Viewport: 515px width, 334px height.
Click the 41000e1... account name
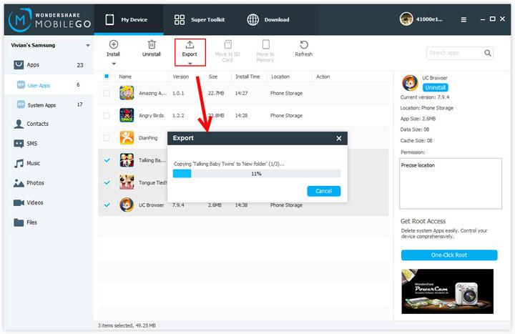(x=429, y=19)
